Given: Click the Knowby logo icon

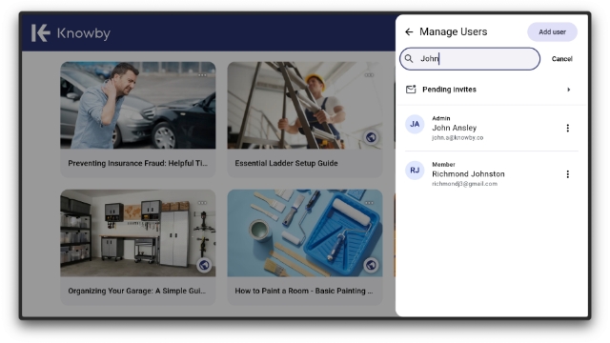Looking at the screenshot, I should click(41, 32).
